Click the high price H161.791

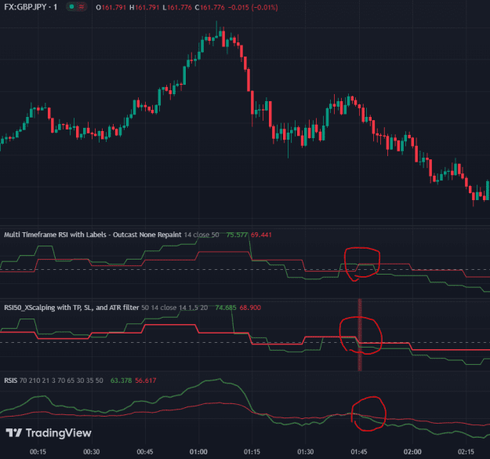(144, 7)
